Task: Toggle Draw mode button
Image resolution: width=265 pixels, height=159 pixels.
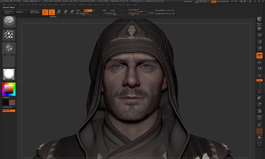Action: [52, 12]
